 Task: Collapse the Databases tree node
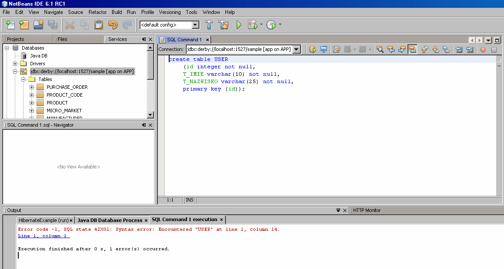coord(7,48)
